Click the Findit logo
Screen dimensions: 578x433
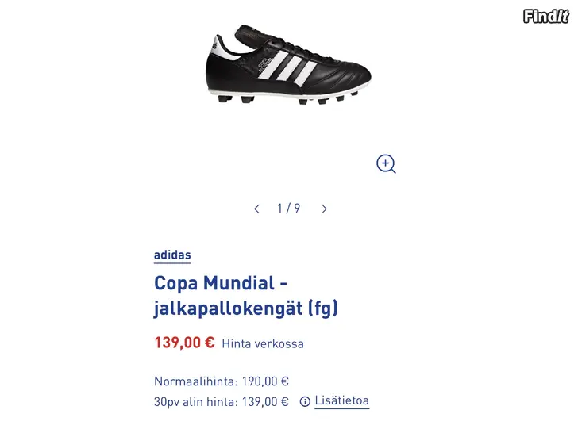(546, 16)
